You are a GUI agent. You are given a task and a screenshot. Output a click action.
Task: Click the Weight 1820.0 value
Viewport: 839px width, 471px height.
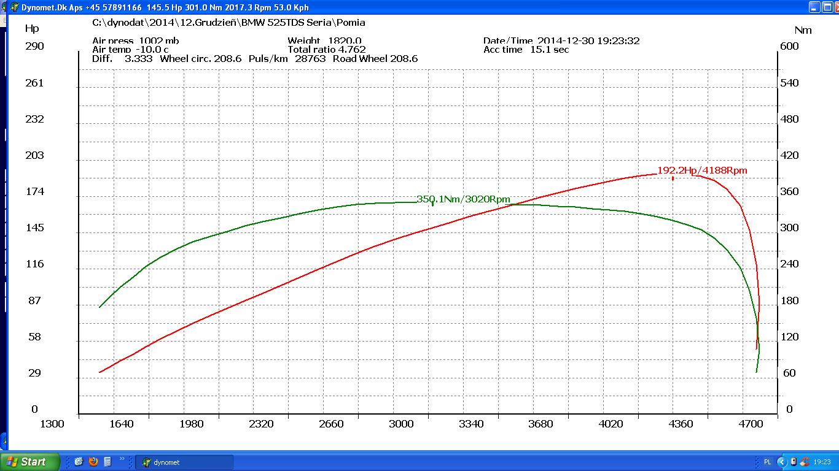pyautogui.click(x=324, y=41)
